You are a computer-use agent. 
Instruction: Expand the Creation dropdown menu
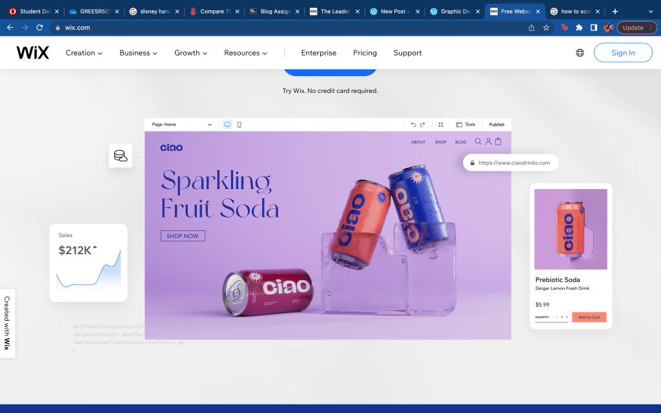pyautogui.click(x=84, y=53)
